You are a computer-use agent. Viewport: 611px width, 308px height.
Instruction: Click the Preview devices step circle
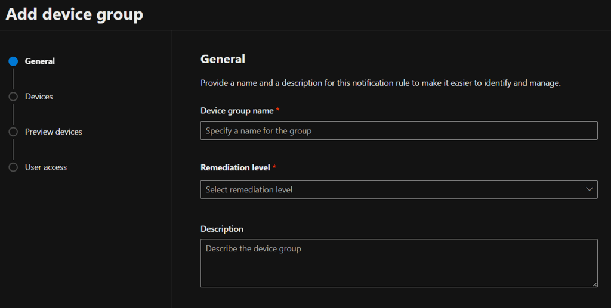coord(13,132)
